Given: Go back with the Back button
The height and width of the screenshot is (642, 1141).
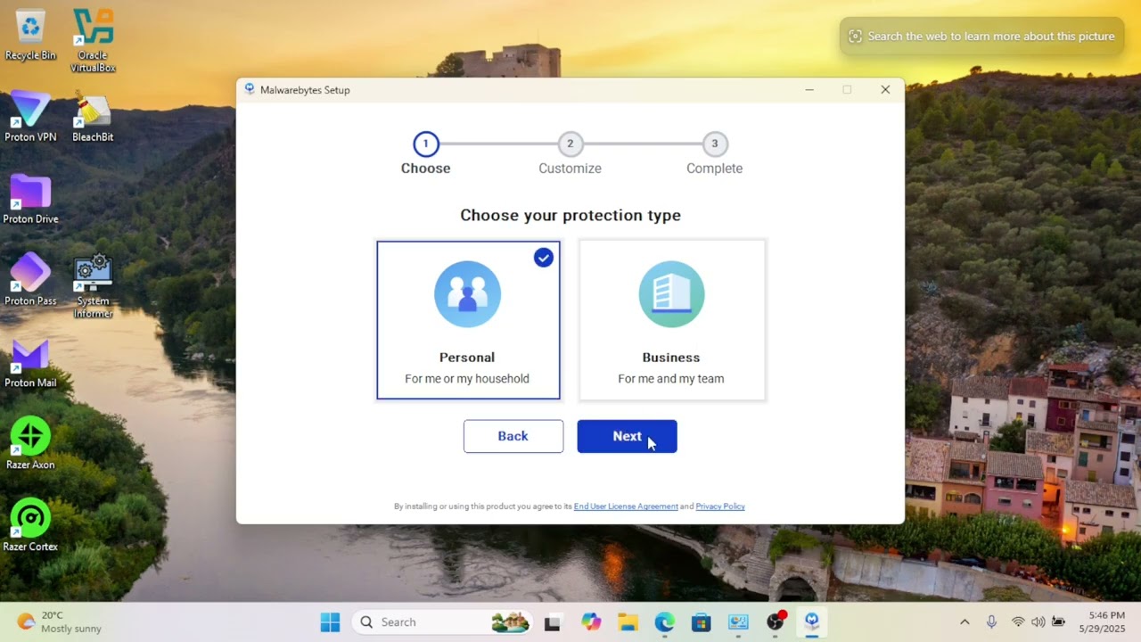Looking at the screenshot, I should (513, 436).
